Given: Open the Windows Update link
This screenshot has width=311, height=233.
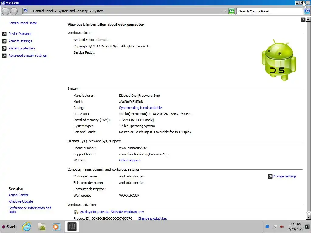Looking at the screenshot, I should tap(21, 201).
